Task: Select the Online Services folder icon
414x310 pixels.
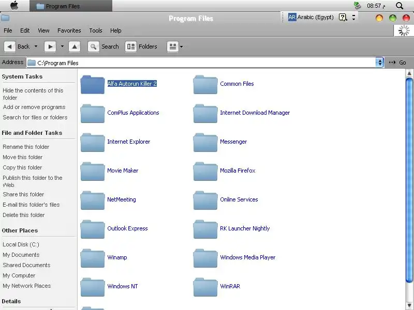Action: [205, 200]
